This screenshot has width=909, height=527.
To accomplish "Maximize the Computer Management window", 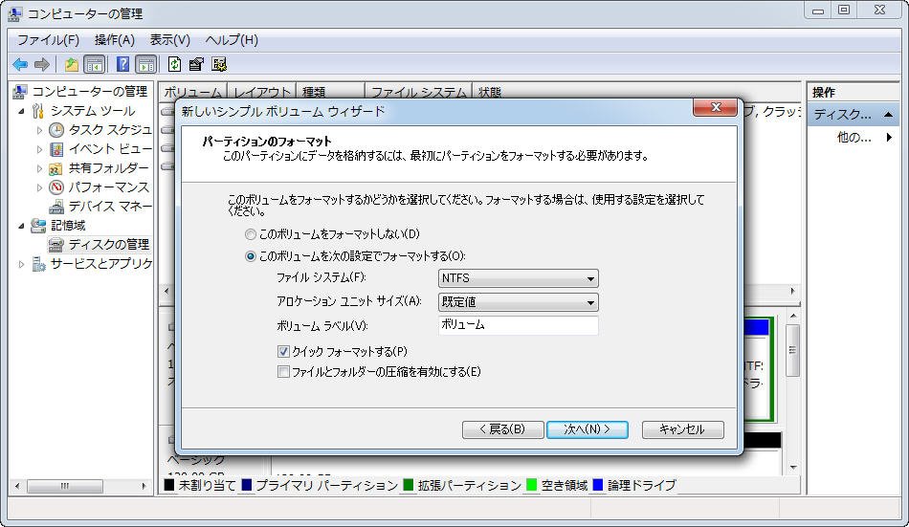I will 844,10.
